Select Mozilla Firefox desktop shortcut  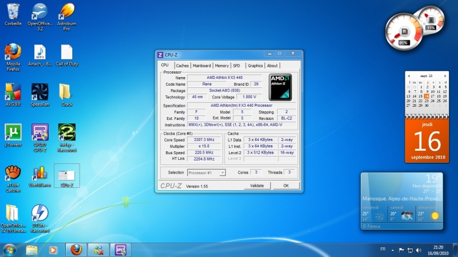point(13,58)
